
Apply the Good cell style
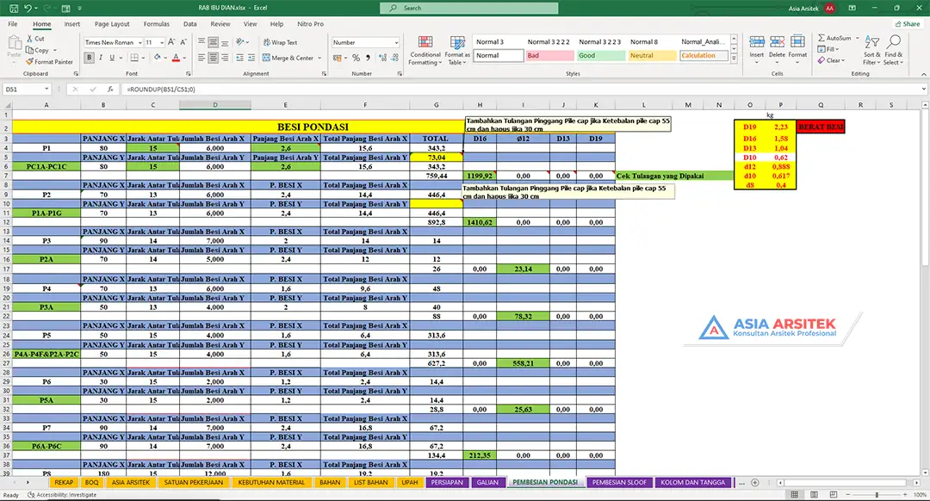[600, 56]
